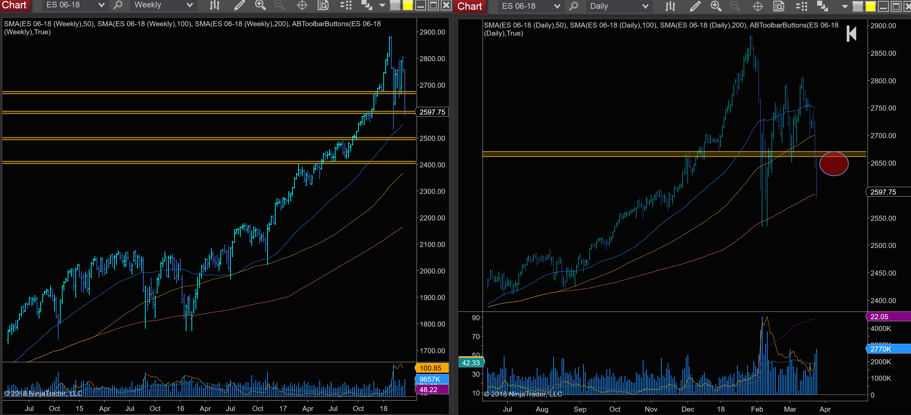This screenshot has width=911, height=415.
Task: Open indicators list icon in Weekly chart
Action: [346, 5]
